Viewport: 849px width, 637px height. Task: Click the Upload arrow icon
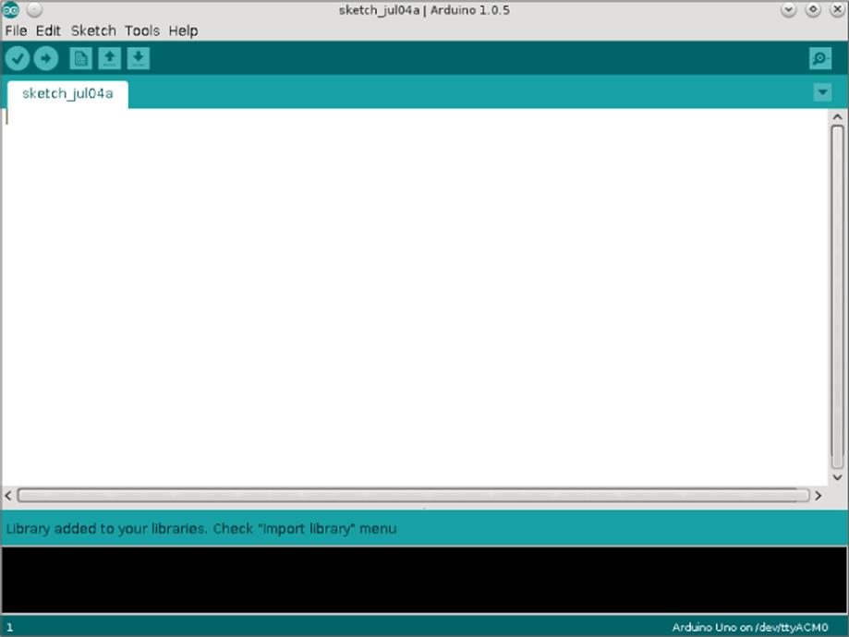[x=46, y=59]
